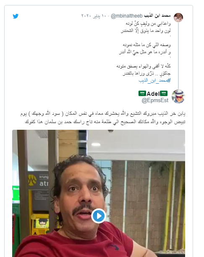
Task: Click the reply thread connector line
Action: (178, 56)
